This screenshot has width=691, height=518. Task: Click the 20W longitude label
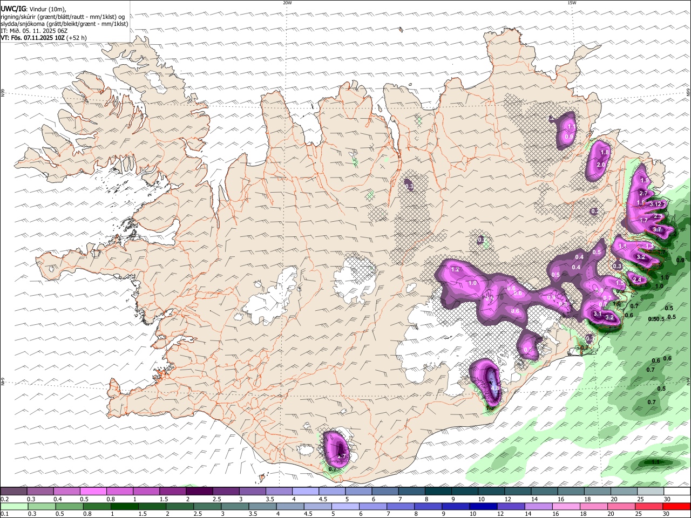[287, 3]
